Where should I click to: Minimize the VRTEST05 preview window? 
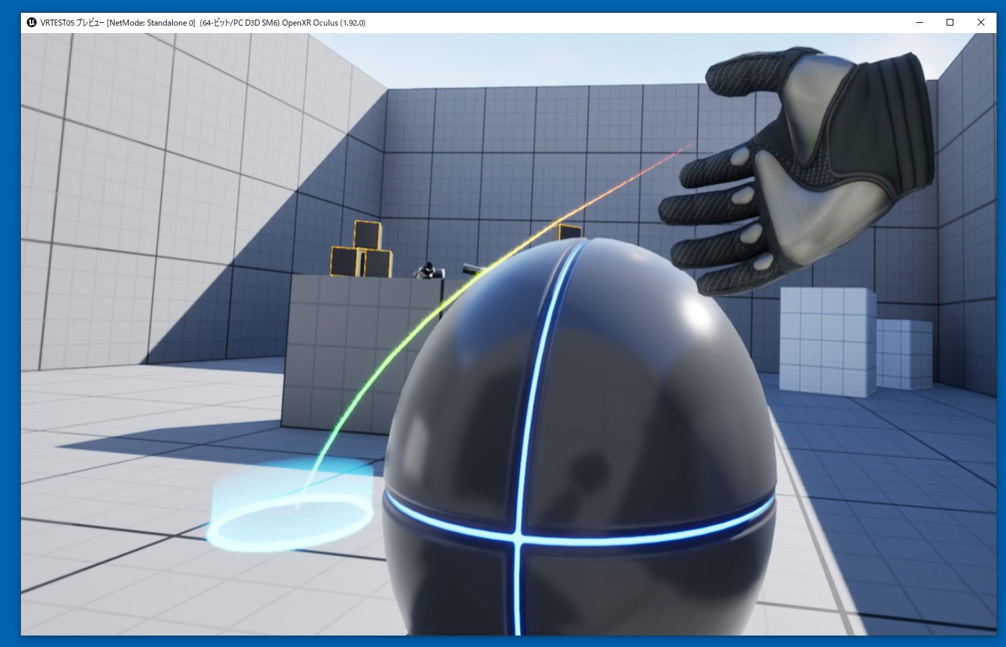(x=919, y=22)
